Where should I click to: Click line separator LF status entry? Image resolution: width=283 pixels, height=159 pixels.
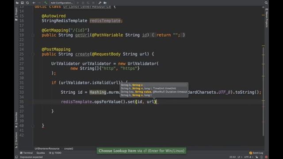point(240,157)
